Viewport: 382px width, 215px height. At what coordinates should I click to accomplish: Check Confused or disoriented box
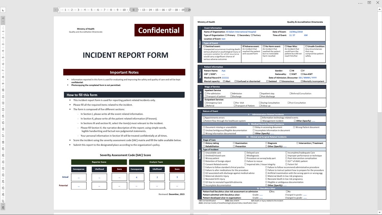pos(236,81)
